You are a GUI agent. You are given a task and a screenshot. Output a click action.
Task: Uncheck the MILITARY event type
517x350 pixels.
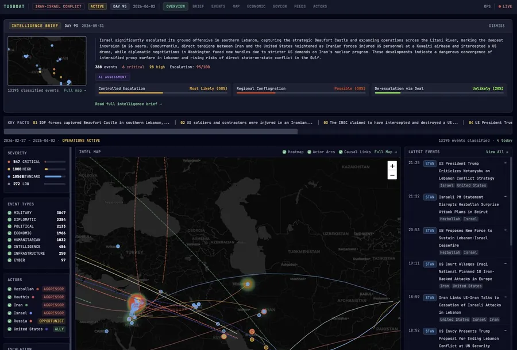coord(10,213)
